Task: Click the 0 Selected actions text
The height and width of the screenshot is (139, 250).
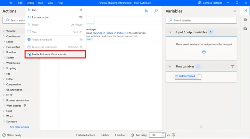Action: [x=85, y=135]
